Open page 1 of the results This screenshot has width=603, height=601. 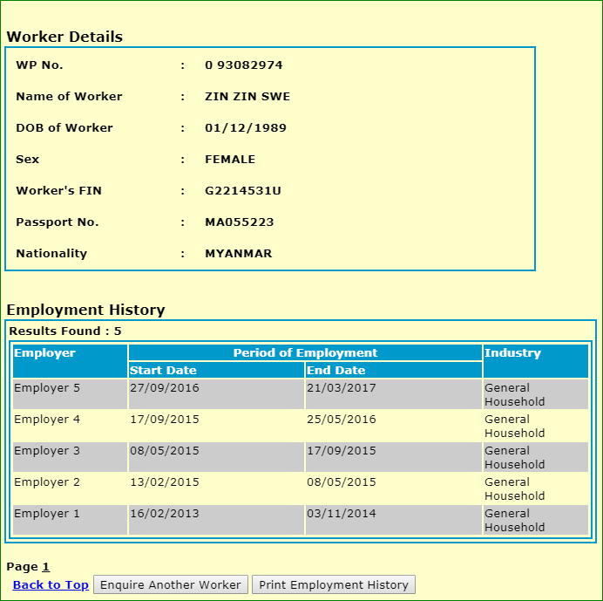46,567
